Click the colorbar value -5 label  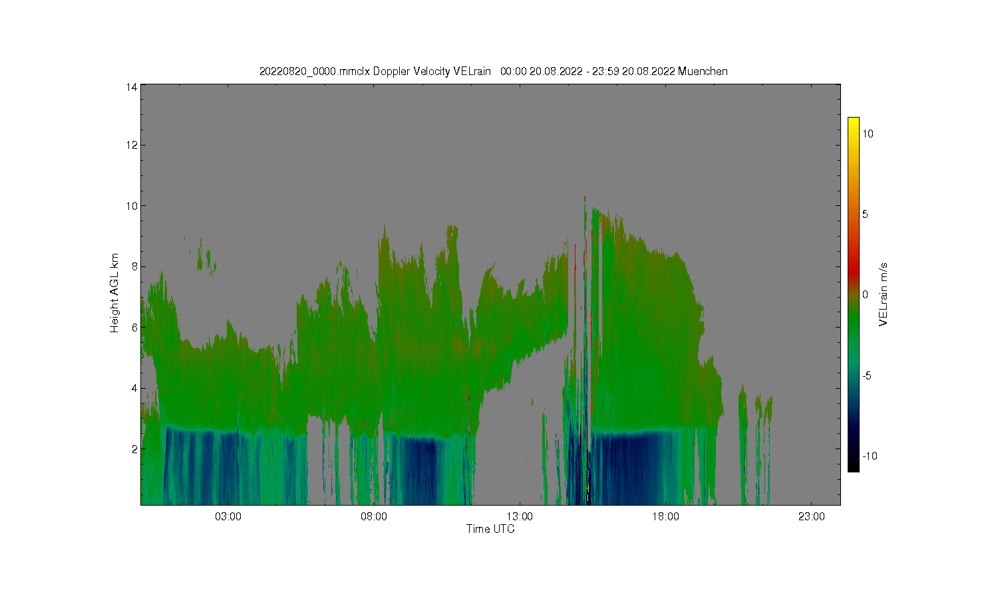point(867,375)
